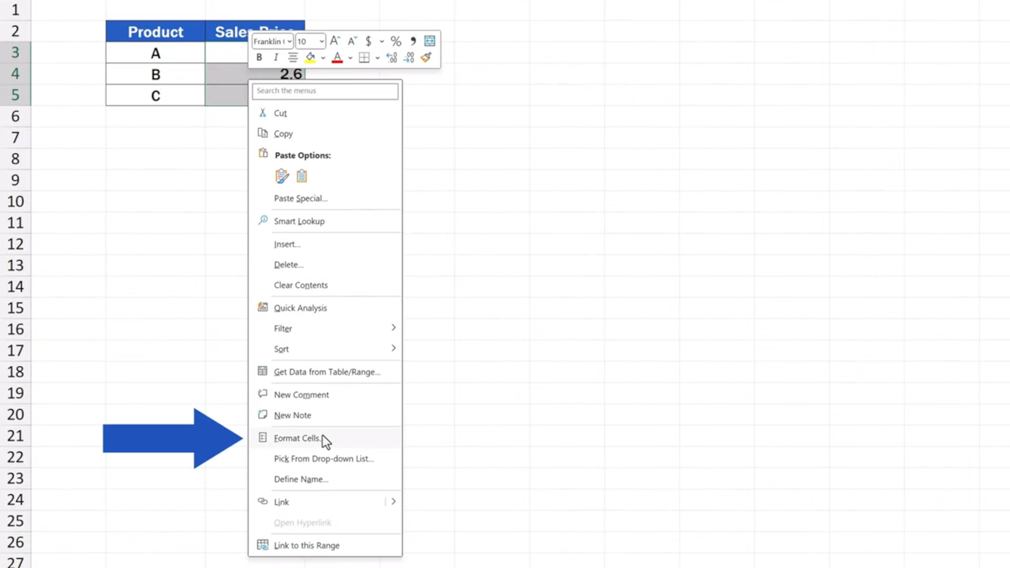Open Format Cells from the context menu
The width and height of the screenshot is (1010, 568).
297,438
